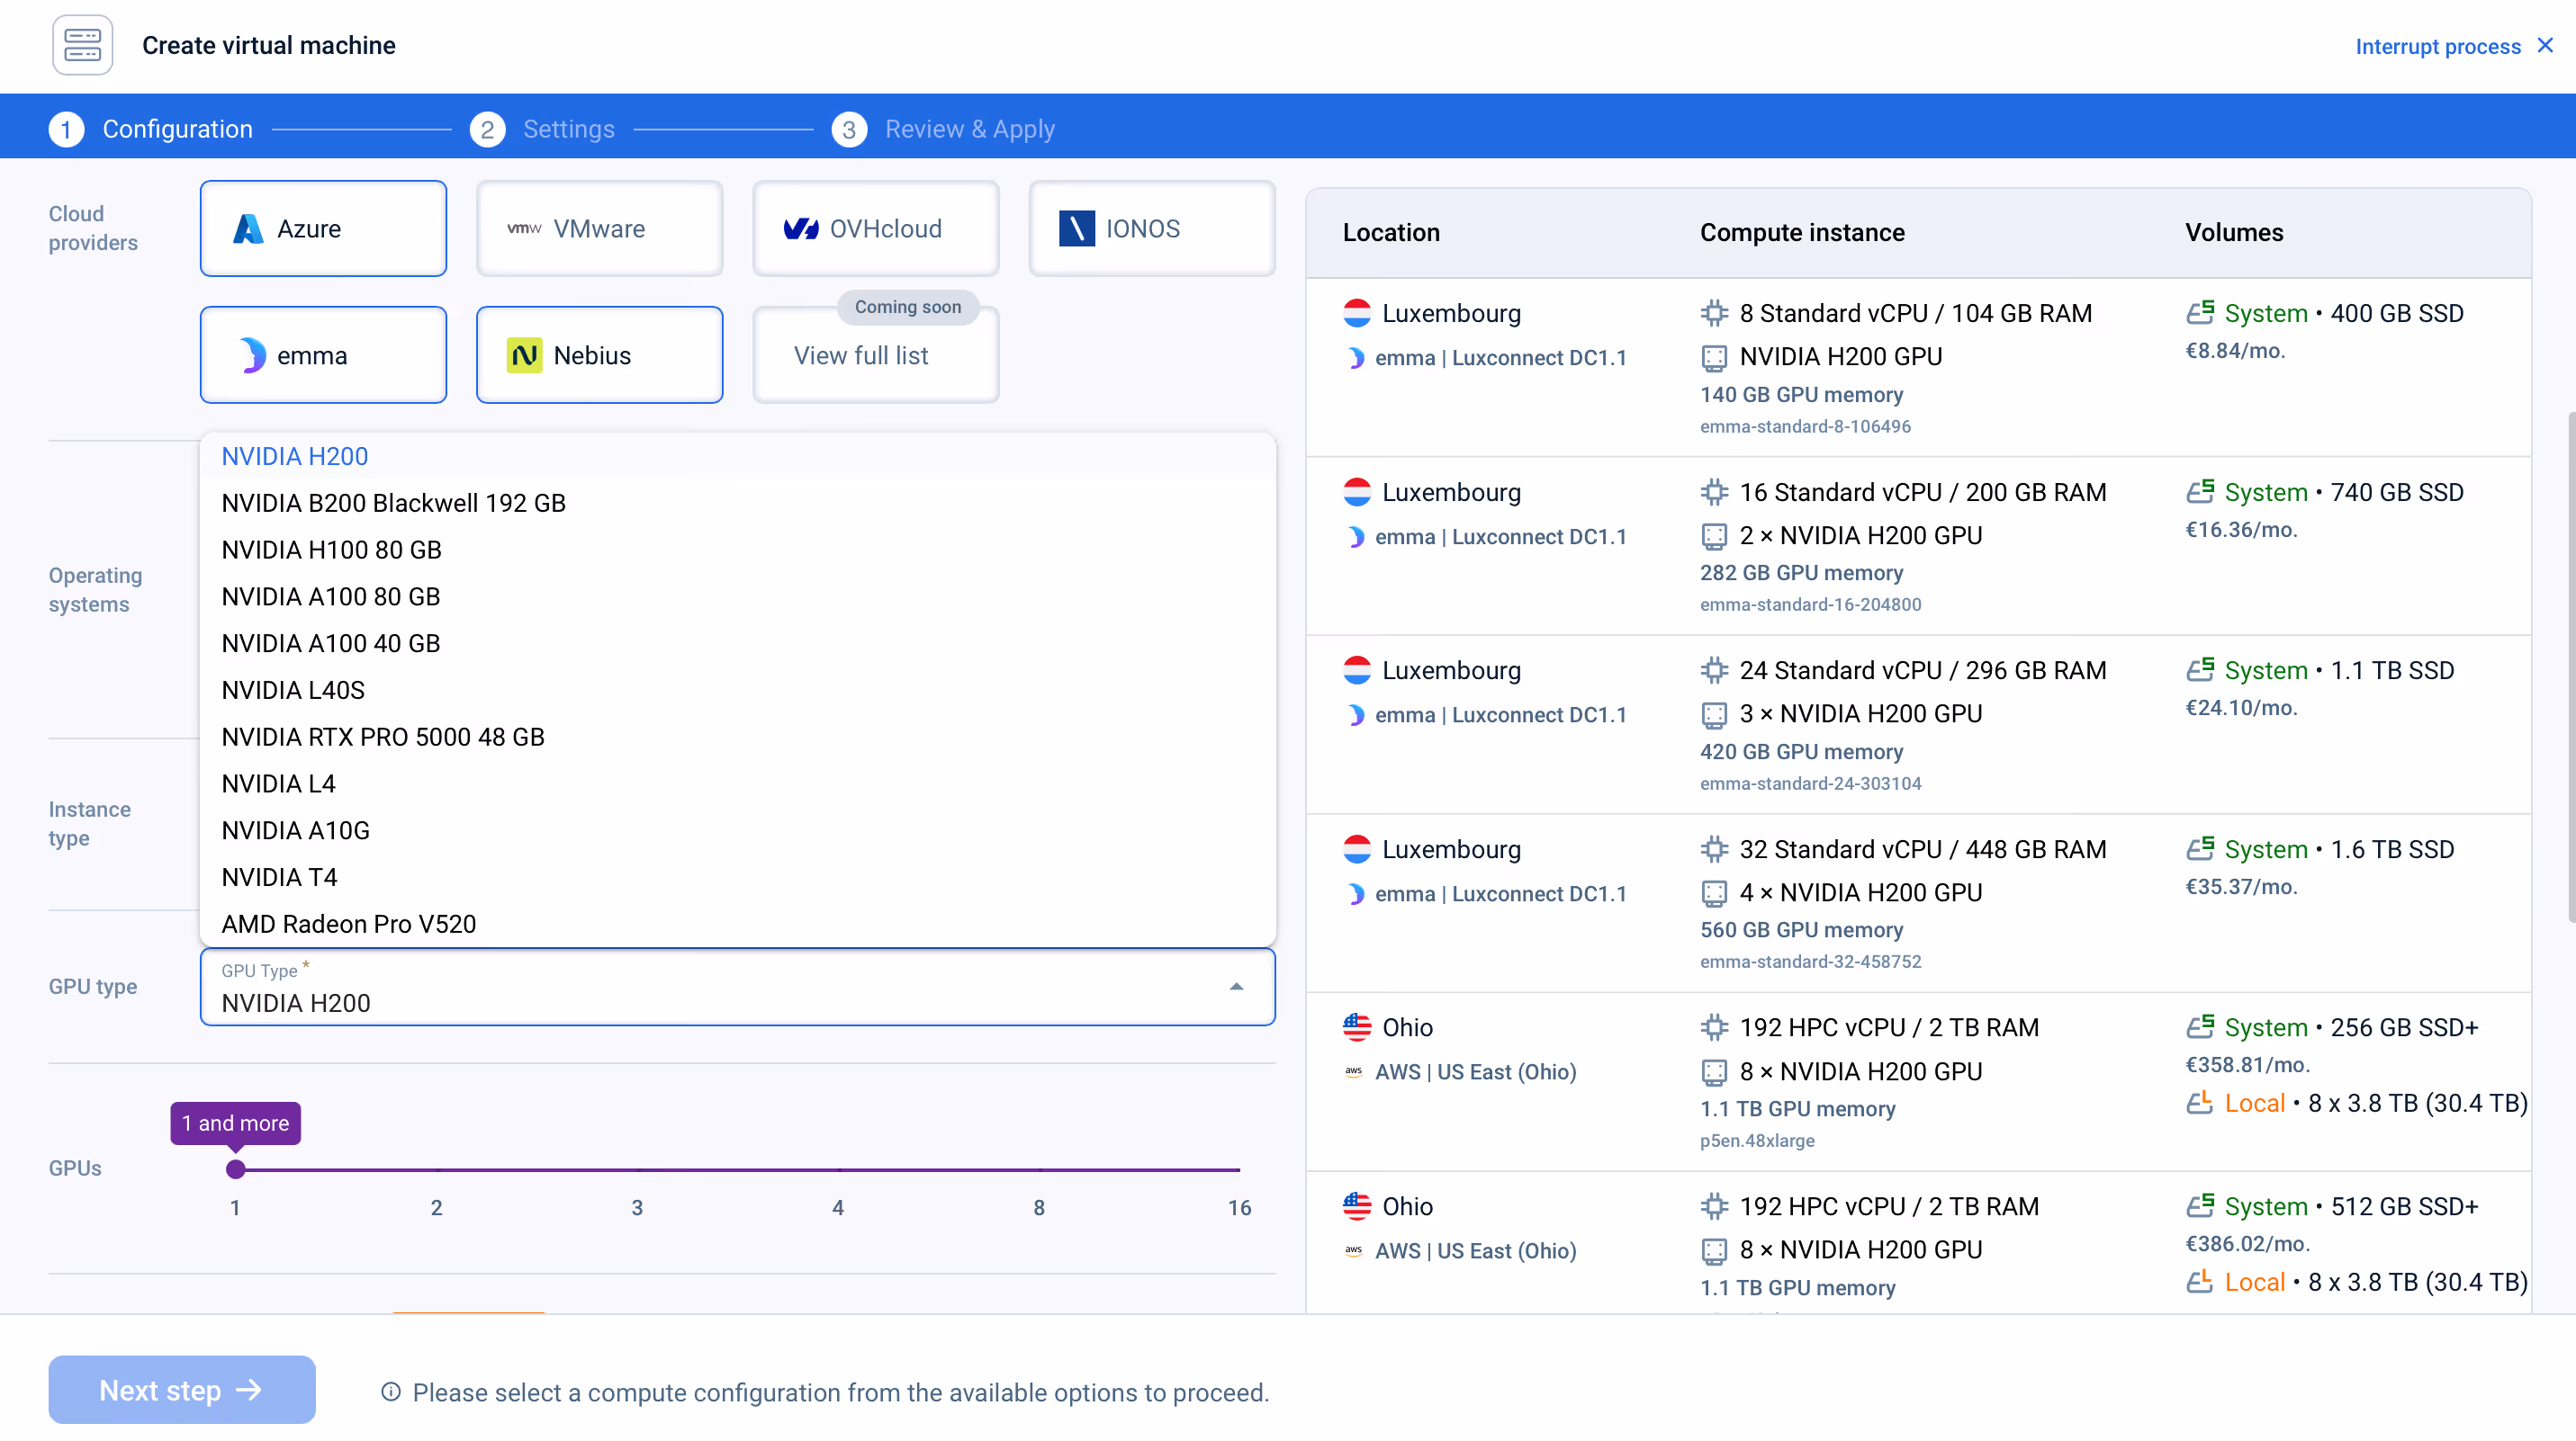Image resolution: width=2576 pixels, height=1441 pixels.
Task: Click the €24.10/mo. price
Action: (2241, 709)
